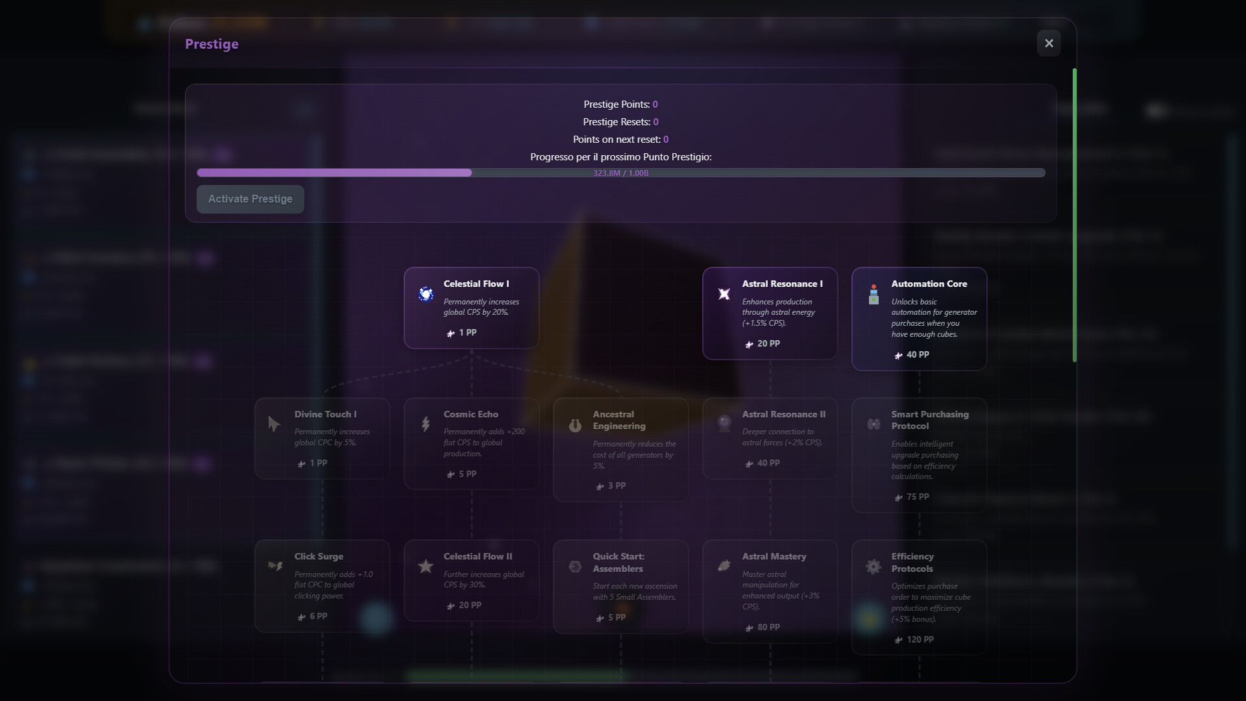Select the Divine Touch I cursor icon
The height and width of the screenshot is (701, 1246).
point(275,424)
